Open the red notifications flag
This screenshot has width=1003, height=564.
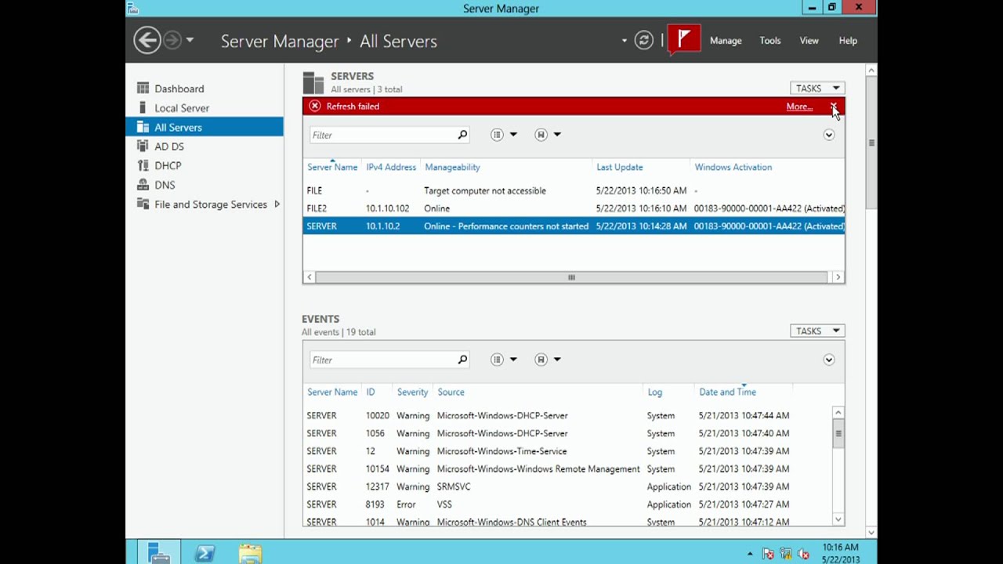pos(684,40)
